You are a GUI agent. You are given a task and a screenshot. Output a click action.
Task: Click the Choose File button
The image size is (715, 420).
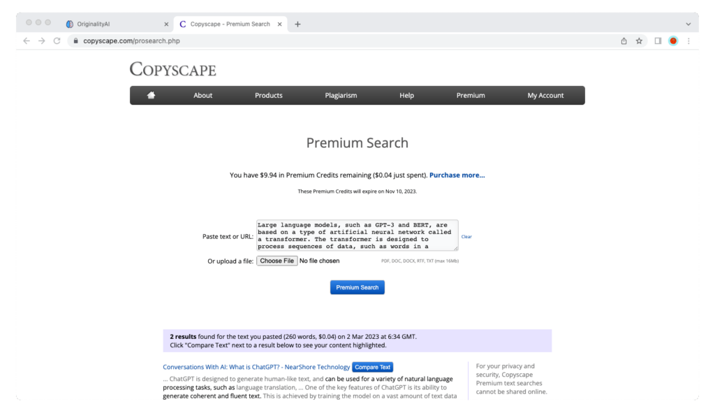click(x=277, y=261)
